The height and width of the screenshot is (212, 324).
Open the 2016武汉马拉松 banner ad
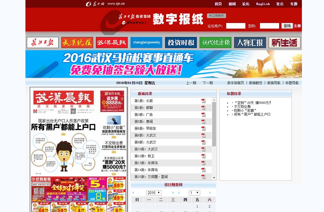(164, 64)
